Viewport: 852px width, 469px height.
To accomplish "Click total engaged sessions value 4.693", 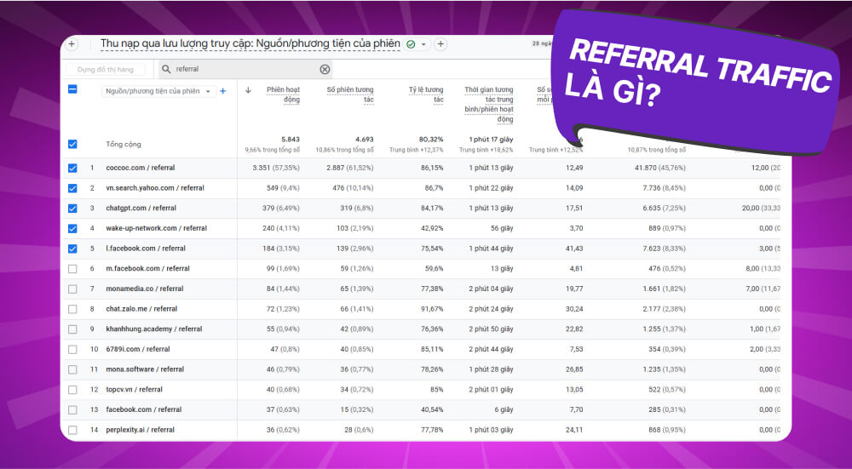I will point(364,140).
